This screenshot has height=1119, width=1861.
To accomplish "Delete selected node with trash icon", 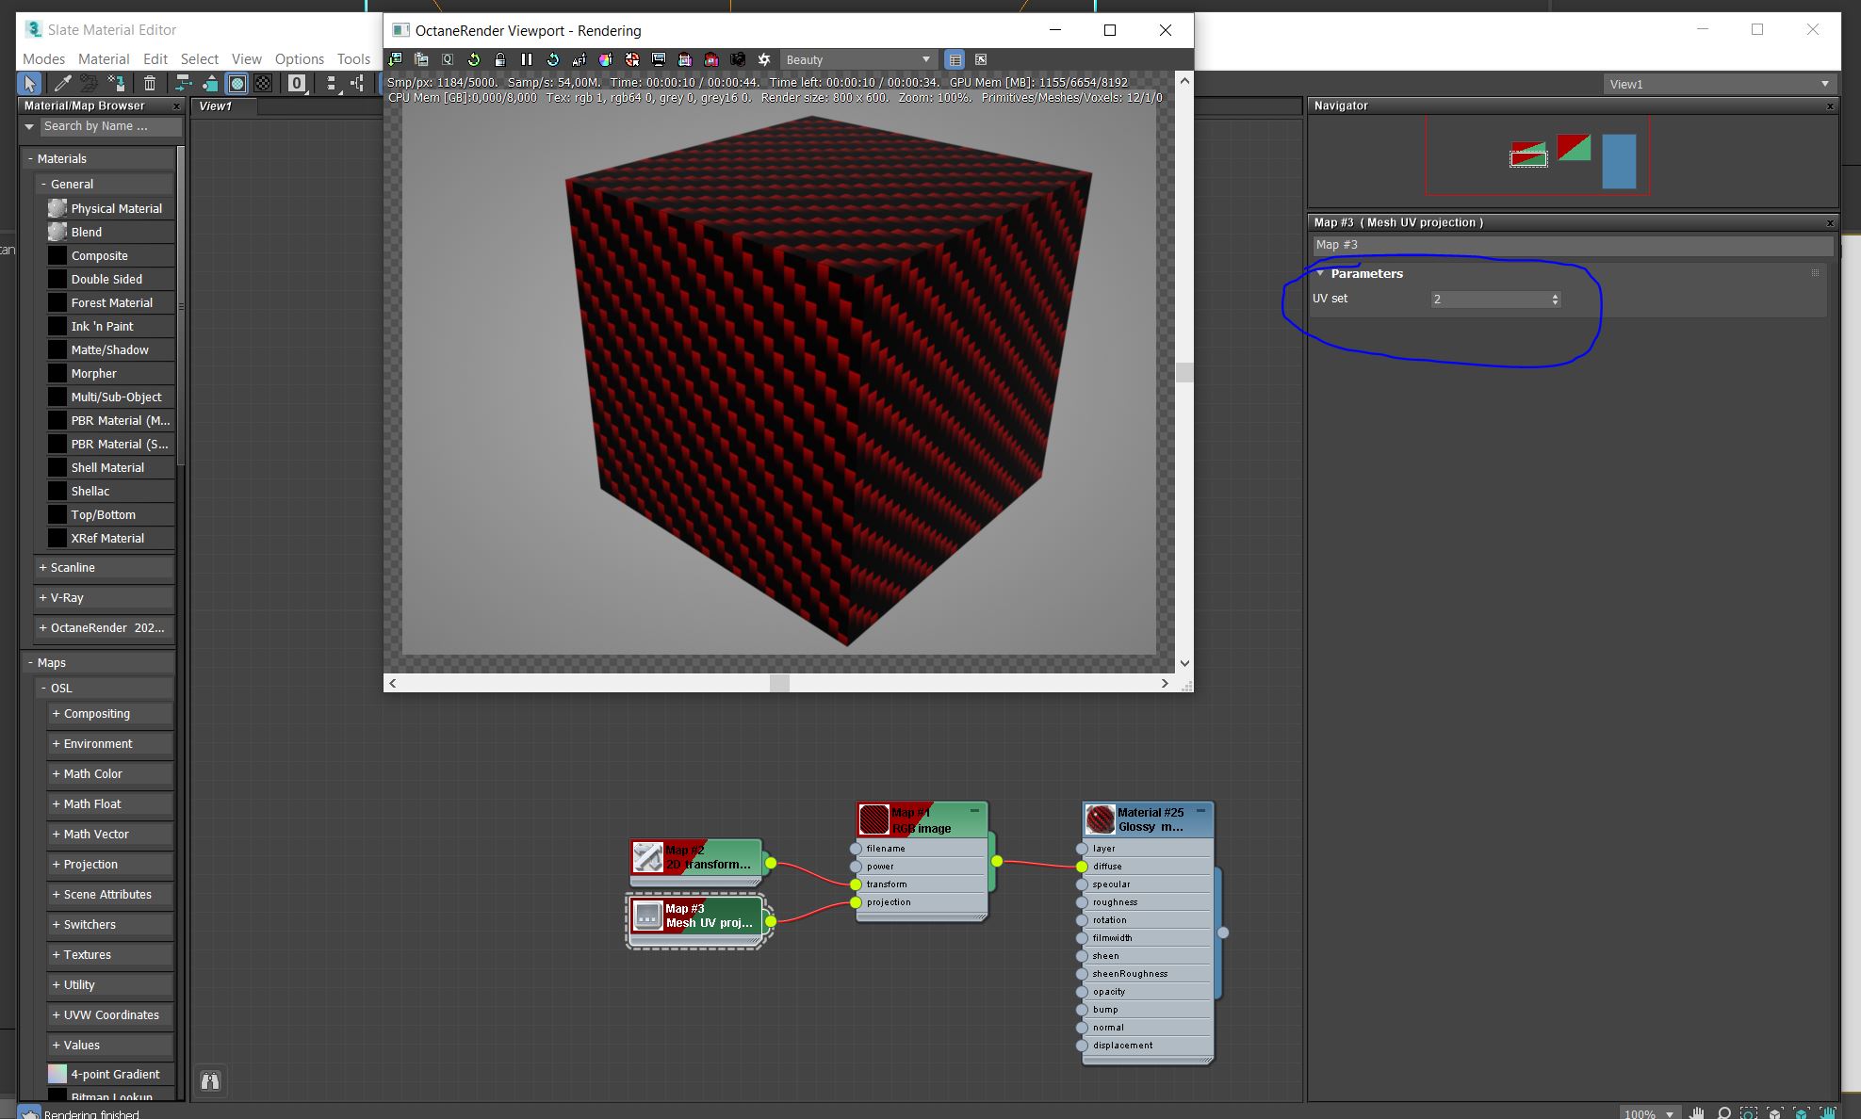I will coord(150,84).
